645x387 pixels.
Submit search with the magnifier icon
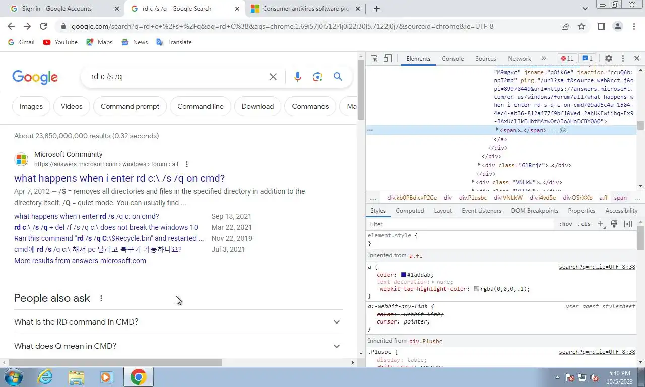click(x=338, y=77)
